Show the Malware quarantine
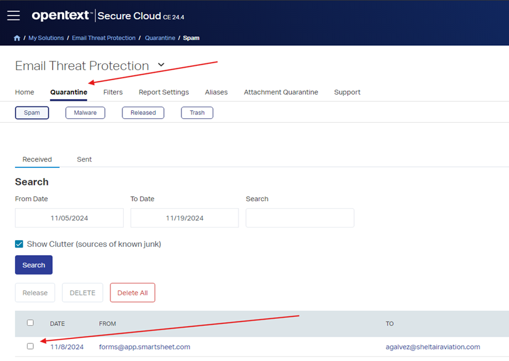509x361 pixels. [85, 113]
